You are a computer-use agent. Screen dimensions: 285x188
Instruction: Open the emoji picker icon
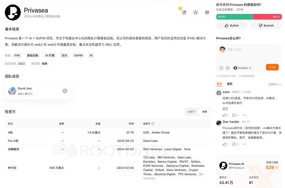[x=221, y=68]
